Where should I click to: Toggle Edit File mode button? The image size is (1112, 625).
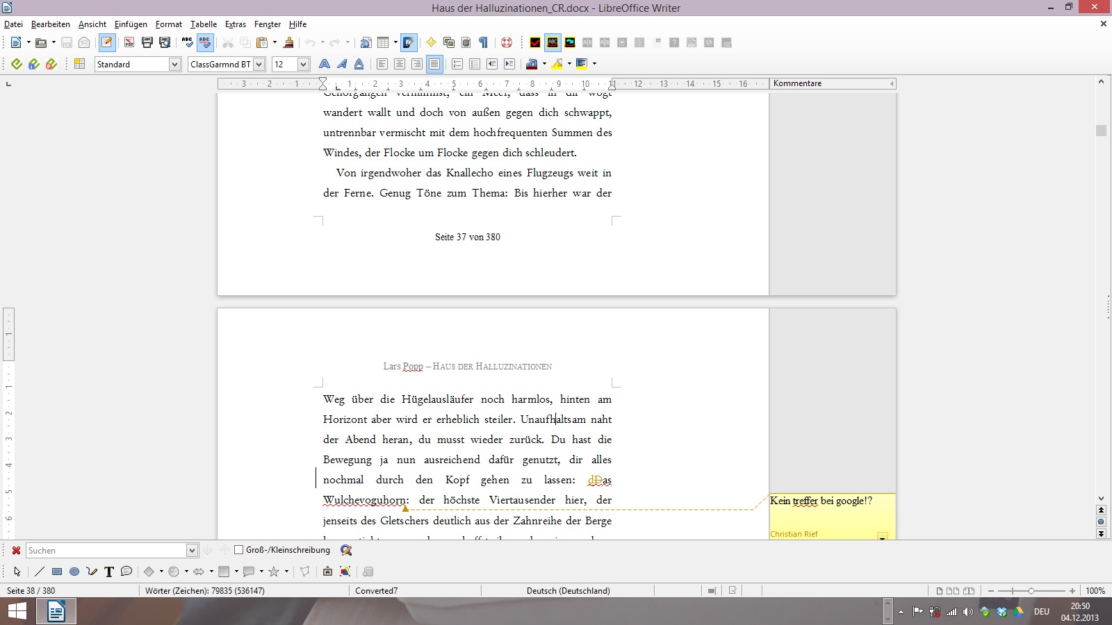[x=107, y=42]
